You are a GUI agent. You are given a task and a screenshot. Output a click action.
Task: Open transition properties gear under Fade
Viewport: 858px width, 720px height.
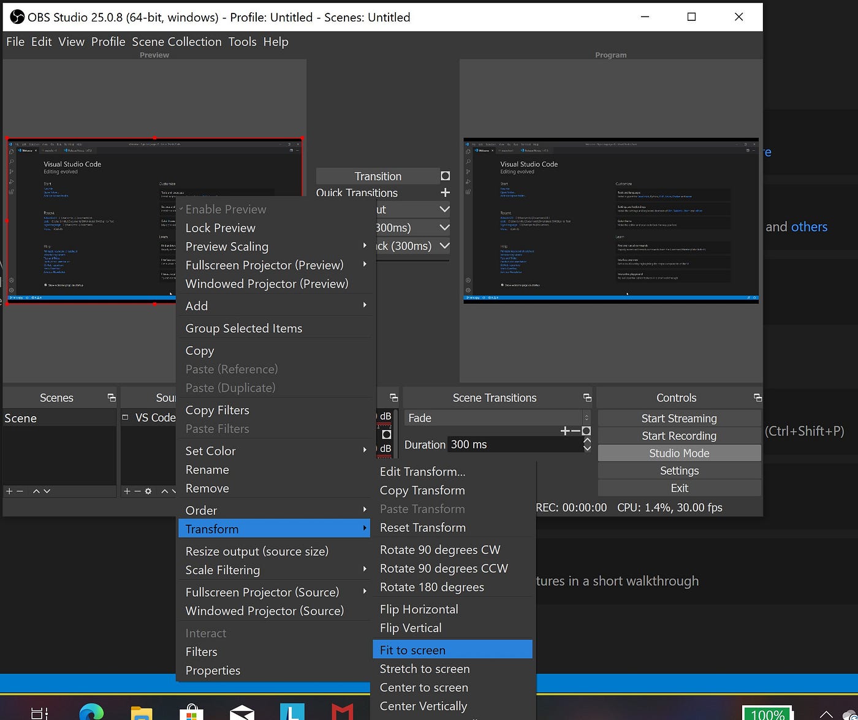coord(586,431)
